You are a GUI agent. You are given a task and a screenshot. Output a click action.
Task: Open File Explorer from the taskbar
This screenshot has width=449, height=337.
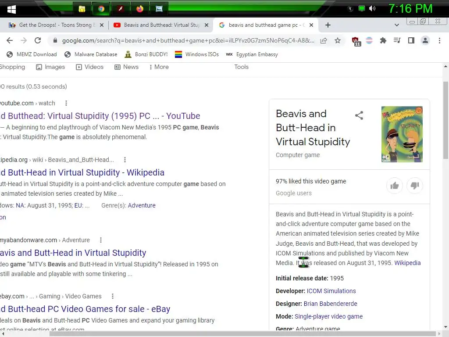tap(82, 9)
